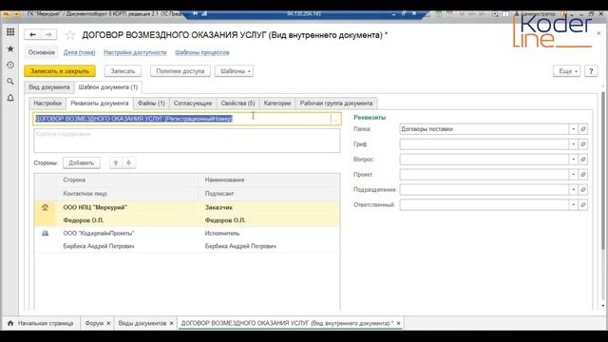Viewport: 608px width, 342px height.
Task: Expand Гриф dropdown arrow
Action: (573, 144)
